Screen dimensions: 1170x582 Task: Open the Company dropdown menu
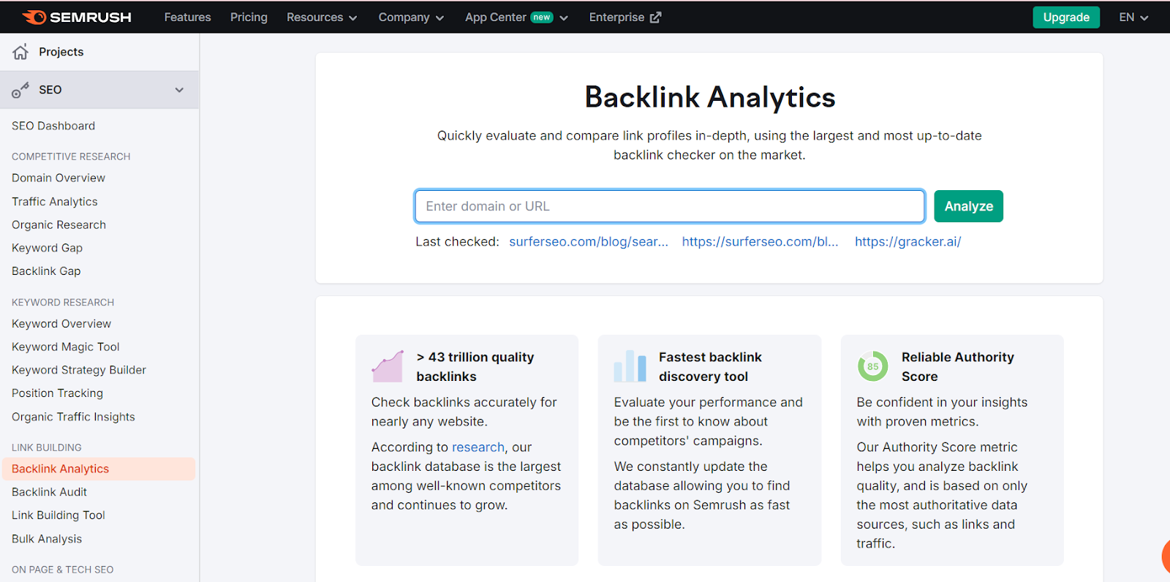[x=411, y=17]
